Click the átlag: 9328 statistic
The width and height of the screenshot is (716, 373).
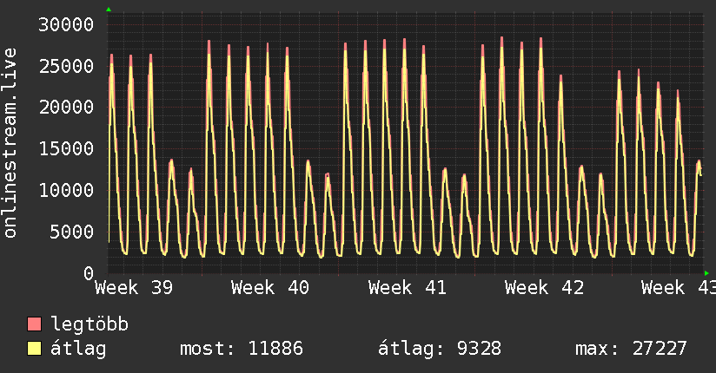(440, 349)
